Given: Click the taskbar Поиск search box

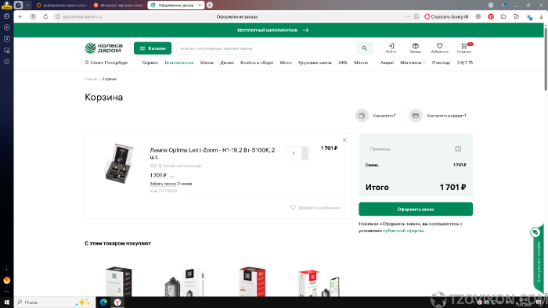Looking at the screenshot, I should click(55, 303).
